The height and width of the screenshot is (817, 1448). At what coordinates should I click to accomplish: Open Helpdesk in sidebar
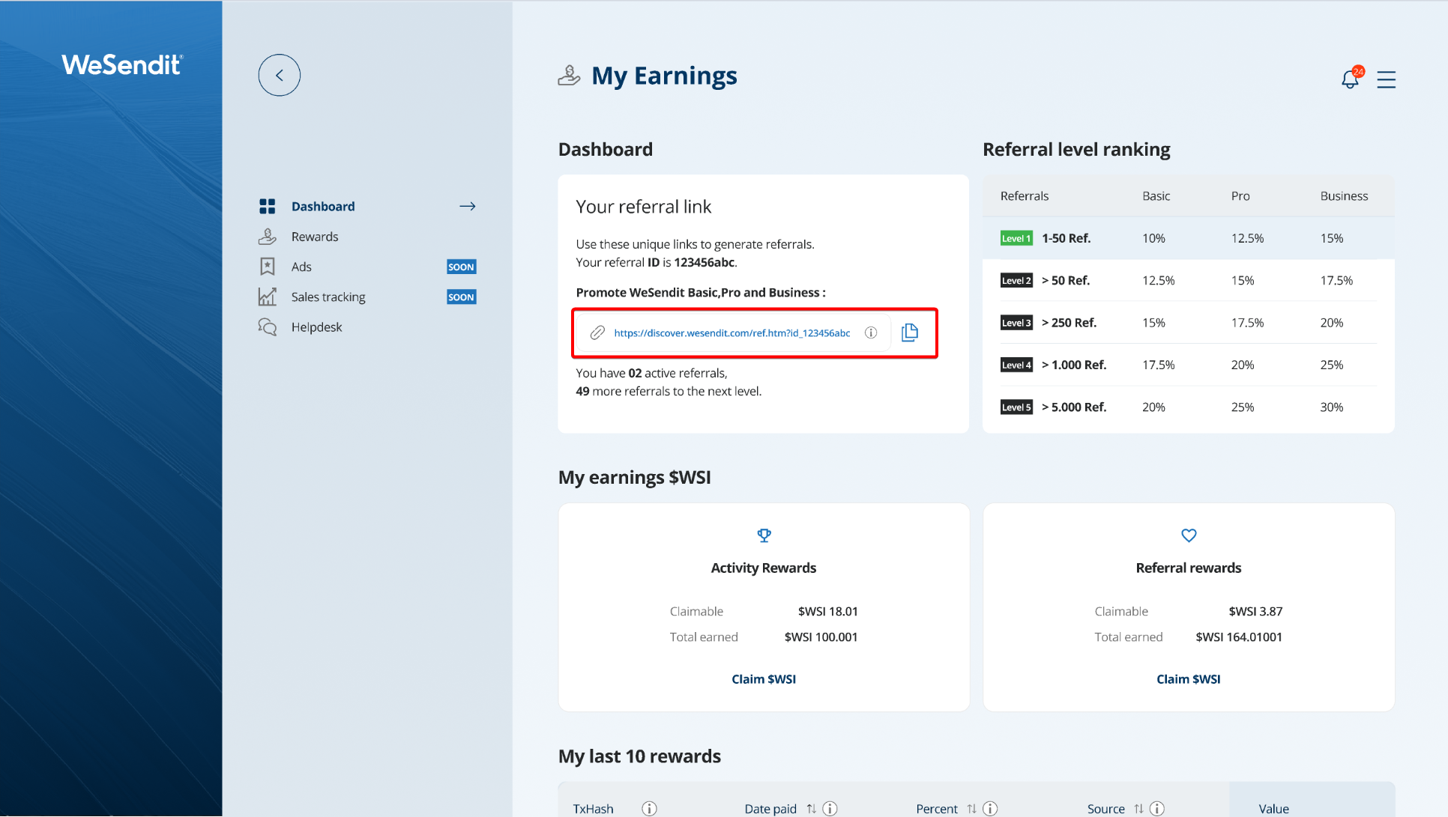[x=316, y=327]
